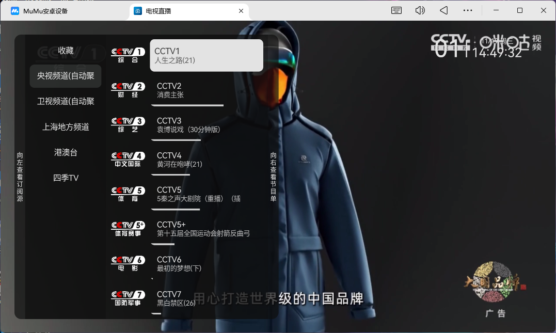This screenshot has height=333, width=556.
Task: Click the 向右查看节目单 side strip
Action: pos(273,177)
